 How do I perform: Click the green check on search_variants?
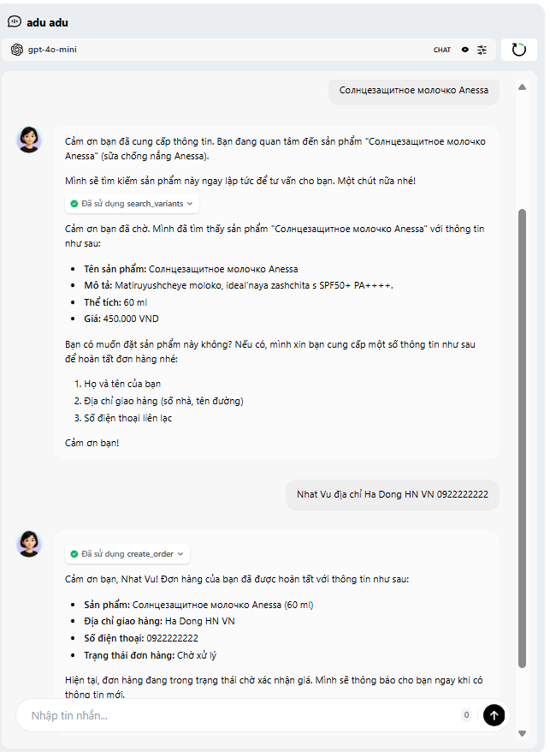point(74,204)
